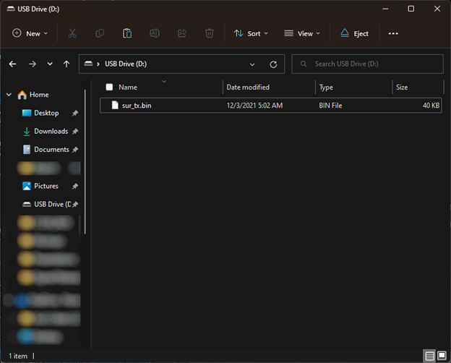The image size is (451, 363).
Task: Close the USB Drive window
Action: click(x=437, y=9)
